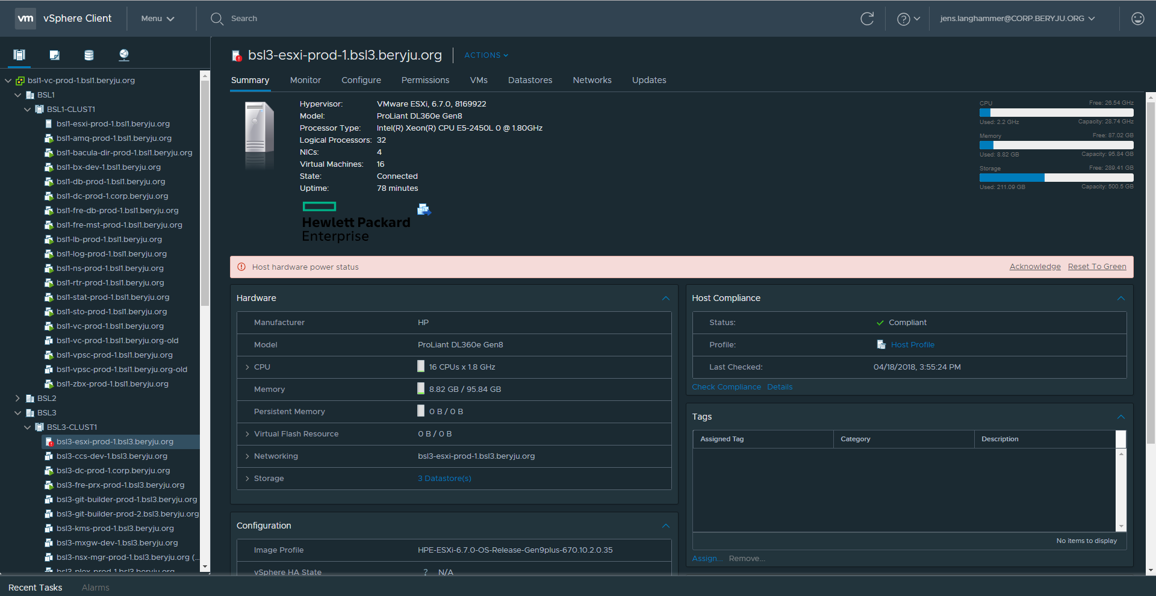Image resolution: width=1156 pixels, height=596 pixels.
Task: Collapse the BSL1-CLUST1 cluster node
Action: tap(27, 110)
